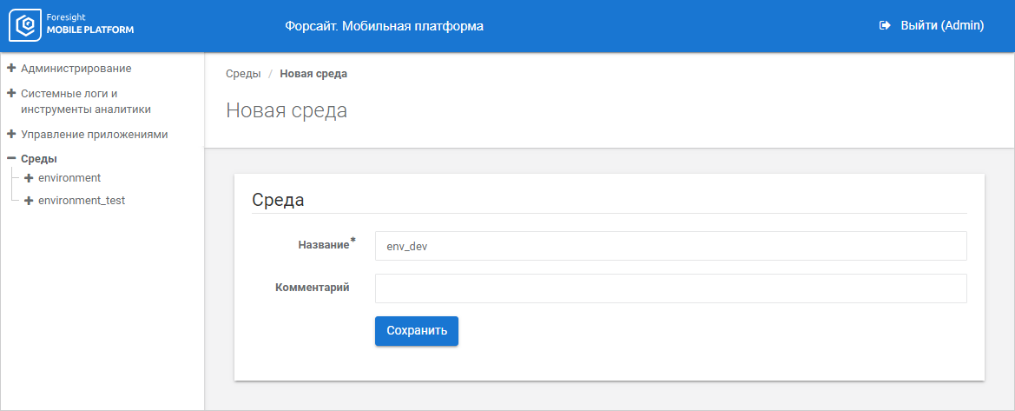Viewport: 1015px width, 411px height.
Task: Open Системные логи и инструменты аналитики
Action: [85, 101]
